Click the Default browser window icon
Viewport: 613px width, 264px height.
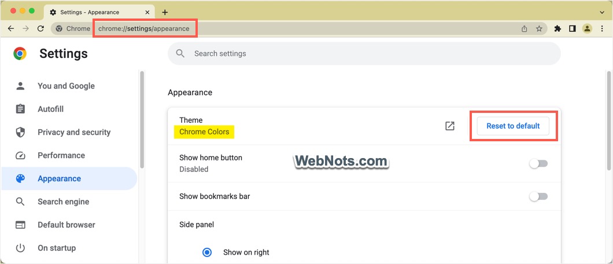pos(20,225)
